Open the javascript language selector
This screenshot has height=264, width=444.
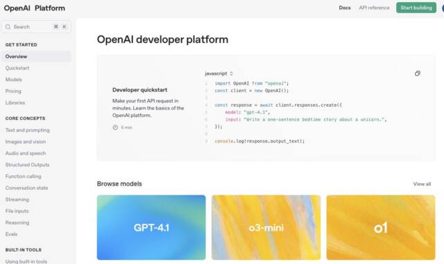point(219,73)
